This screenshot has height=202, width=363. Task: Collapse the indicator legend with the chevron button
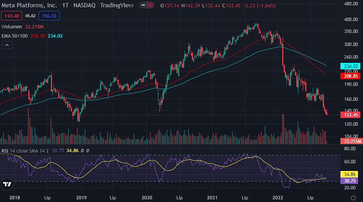tap(7, 45)
